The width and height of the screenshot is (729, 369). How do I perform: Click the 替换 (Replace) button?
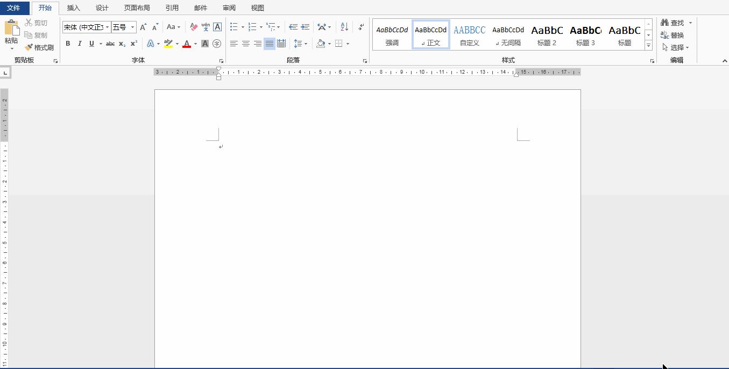pos(673,35)
